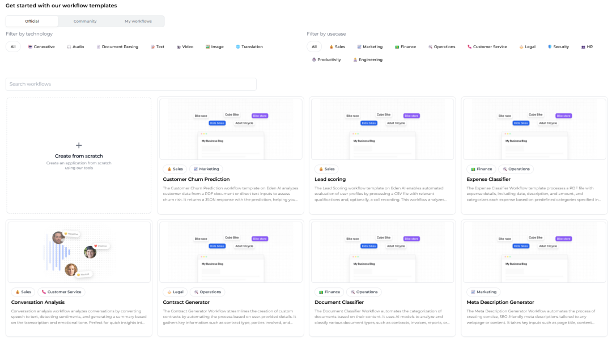Click the Customer Churn Prediction preview thumbnail

231,129
